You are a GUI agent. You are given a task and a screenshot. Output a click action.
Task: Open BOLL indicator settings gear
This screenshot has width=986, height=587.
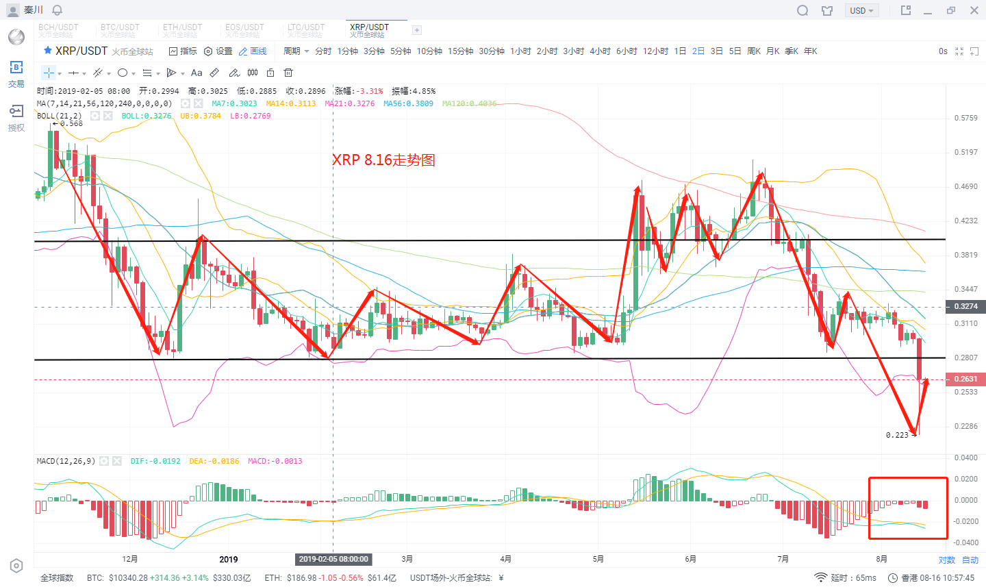[95, 116]
